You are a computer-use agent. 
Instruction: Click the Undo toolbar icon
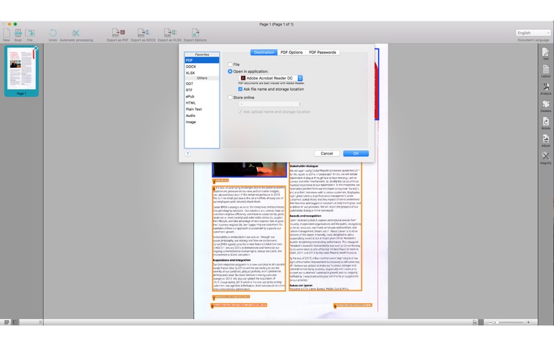[x=53, y=33]
